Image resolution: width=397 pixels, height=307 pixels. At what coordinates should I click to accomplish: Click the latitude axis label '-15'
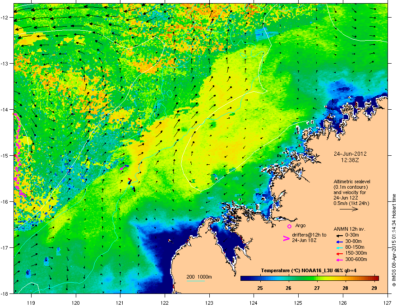click(5, 155)
